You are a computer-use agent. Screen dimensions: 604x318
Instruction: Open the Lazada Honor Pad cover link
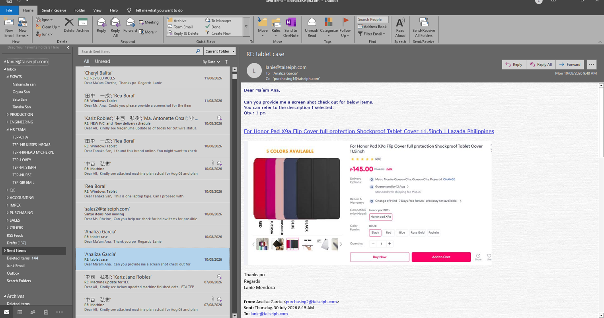369,131
